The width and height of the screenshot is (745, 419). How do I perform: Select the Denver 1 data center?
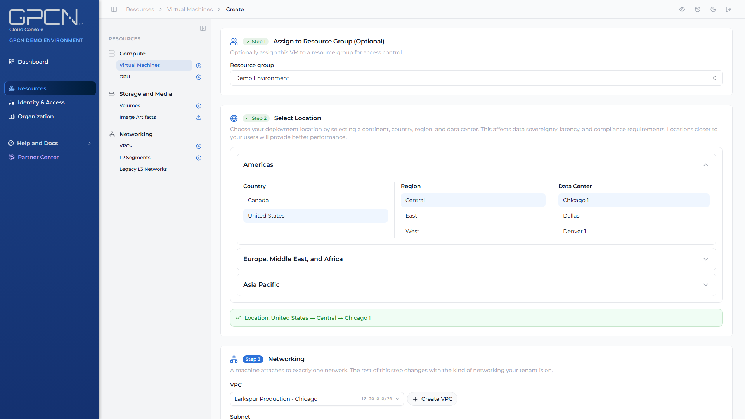pos(634,231)
